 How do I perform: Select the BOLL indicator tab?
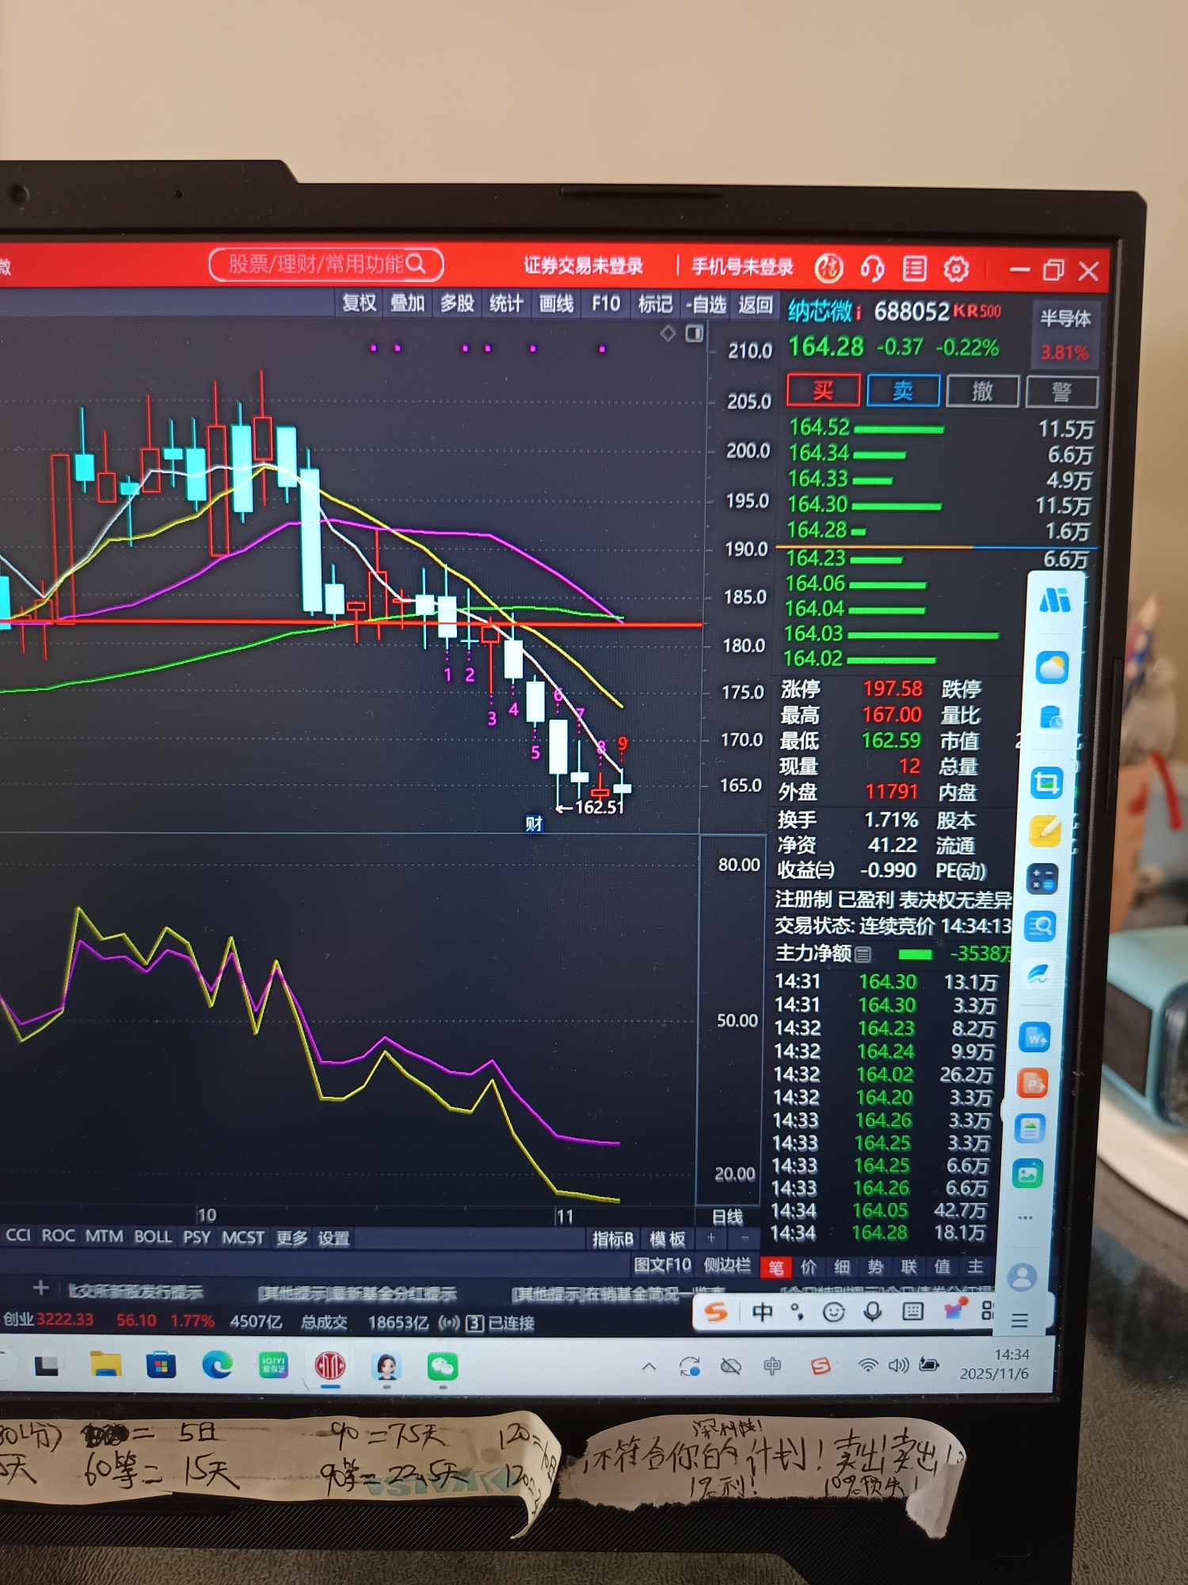153,1237
